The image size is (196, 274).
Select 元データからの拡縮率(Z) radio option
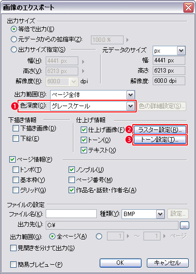(14, 39)
